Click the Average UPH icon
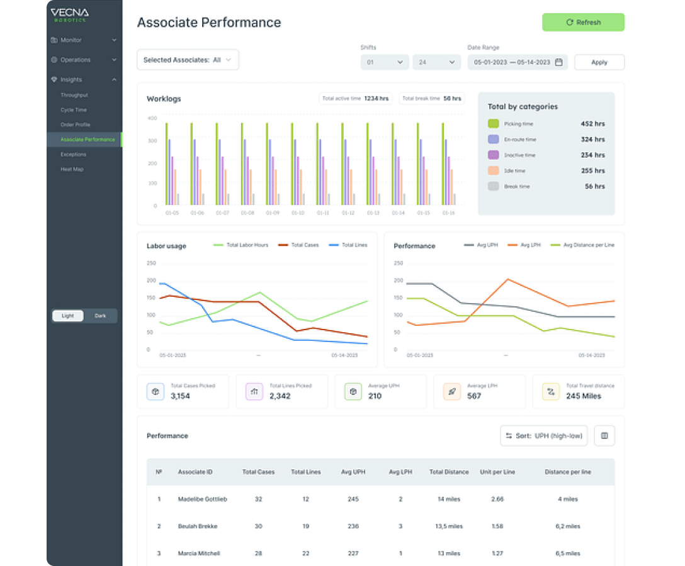The height and width of the screenshot is (566, 685). coord(353,392)
